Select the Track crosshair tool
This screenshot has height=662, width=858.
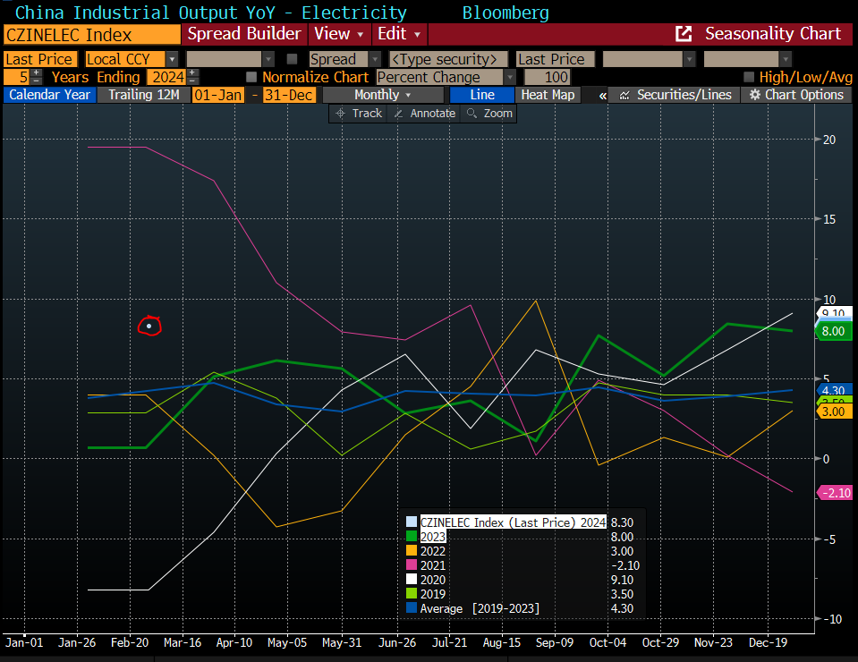pos(359,114)
